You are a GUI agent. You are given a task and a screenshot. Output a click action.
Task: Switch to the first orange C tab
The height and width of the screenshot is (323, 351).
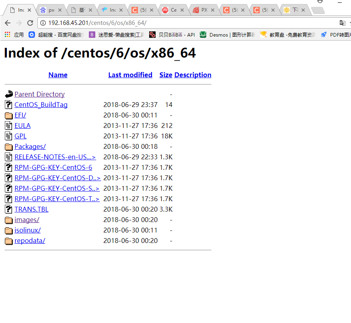[142, 10]
